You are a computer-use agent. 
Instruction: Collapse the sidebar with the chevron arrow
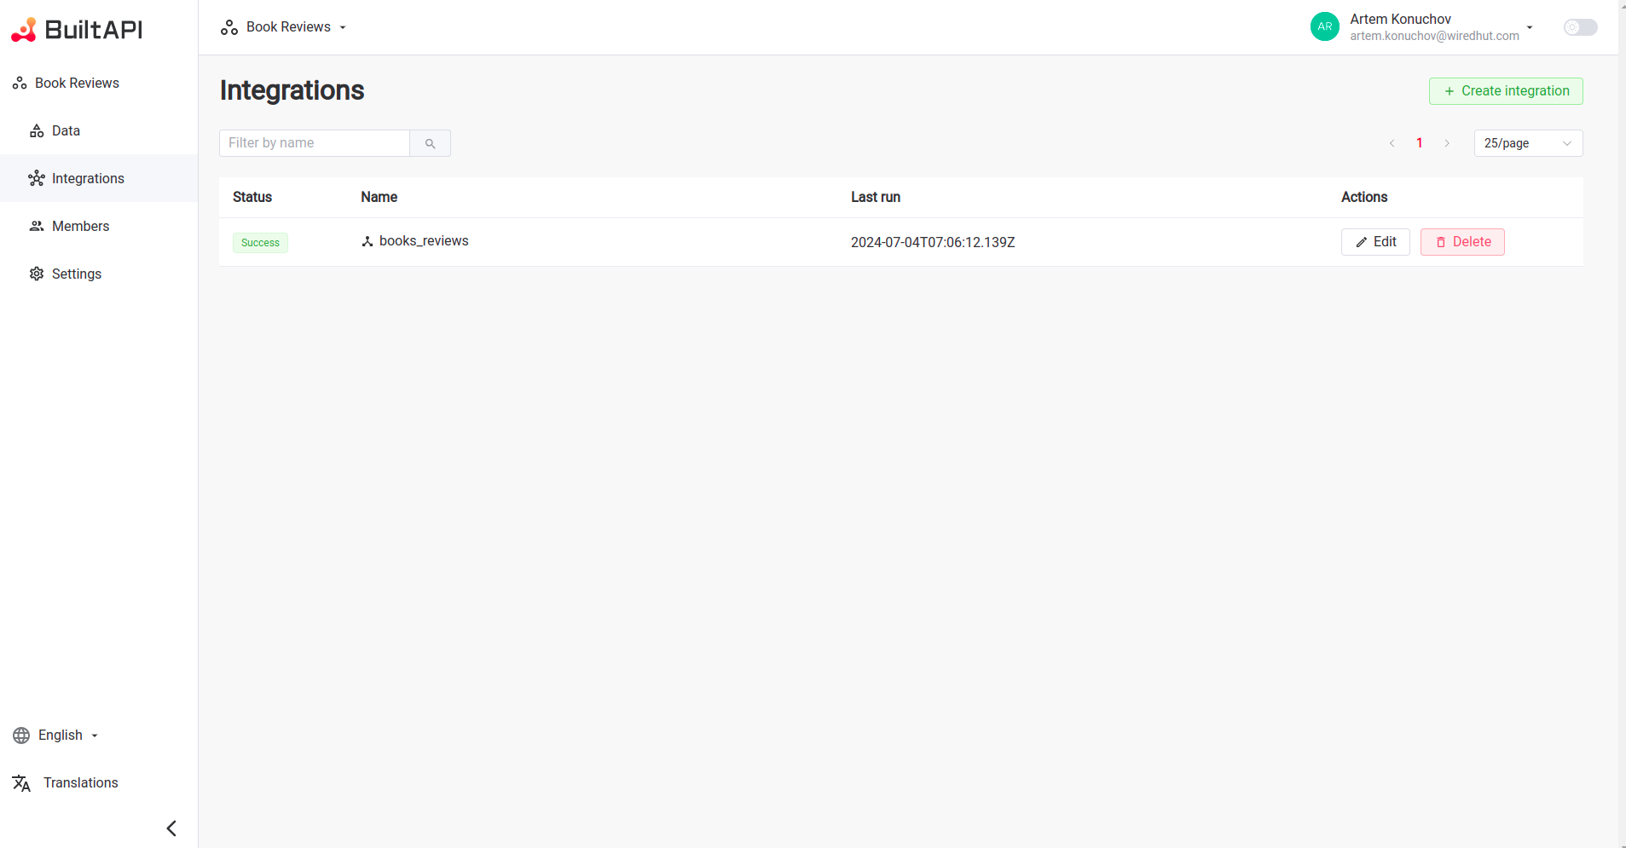click(171, 828)
